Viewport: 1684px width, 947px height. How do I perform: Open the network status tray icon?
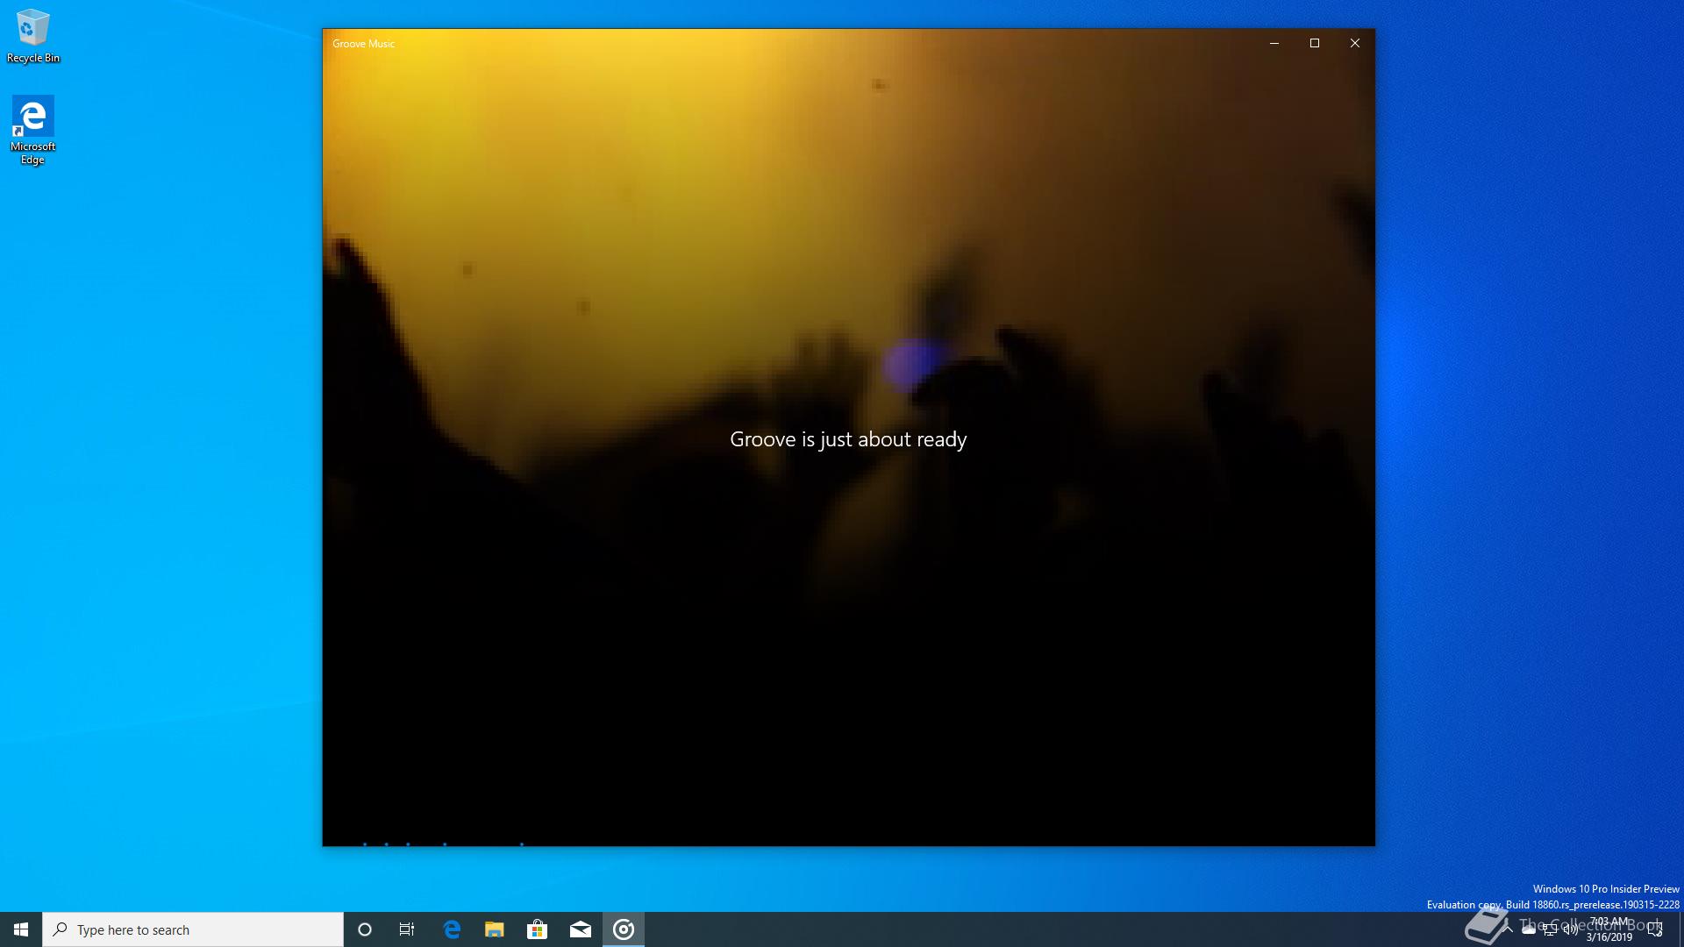(1550, 929)
